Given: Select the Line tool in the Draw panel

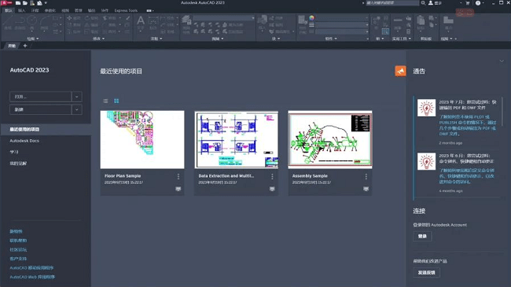Looking at the screenshot, I should pos(8,22).
